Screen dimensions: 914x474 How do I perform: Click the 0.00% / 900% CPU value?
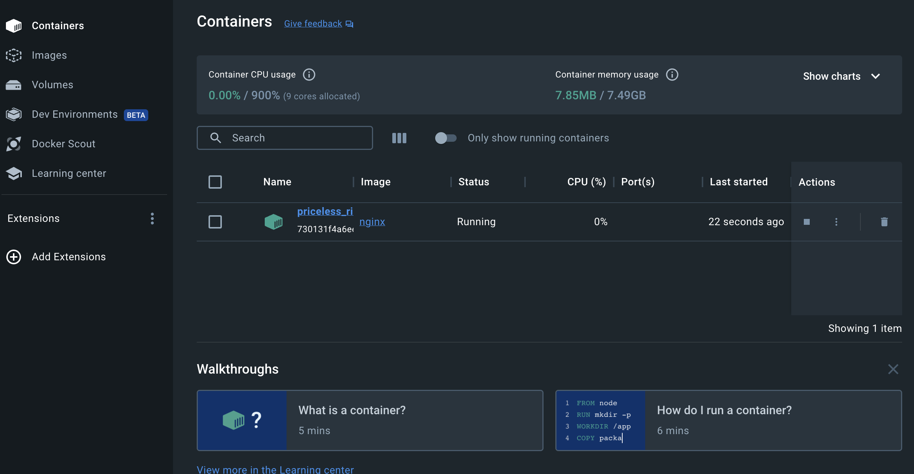coord(244,95)
